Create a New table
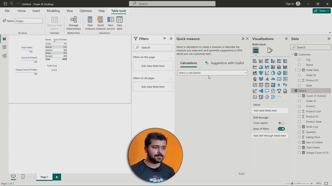Image resolution: width=332 pixels, height=186 pixels. point(119,23)
